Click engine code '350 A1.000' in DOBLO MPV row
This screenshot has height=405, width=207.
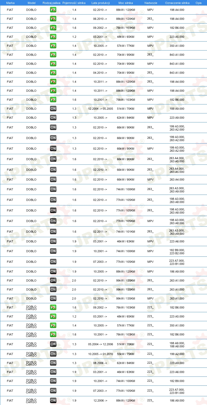(x=177, y=46)
